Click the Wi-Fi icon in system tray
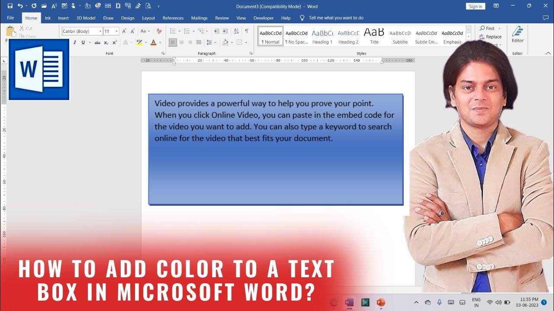 490,302
